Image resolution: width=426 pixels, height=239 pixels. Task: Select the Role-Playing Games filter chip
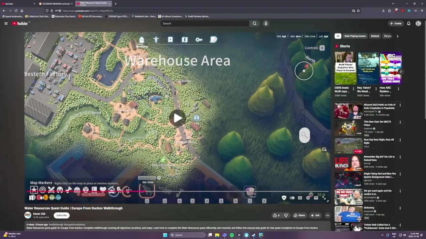[355, 36]
